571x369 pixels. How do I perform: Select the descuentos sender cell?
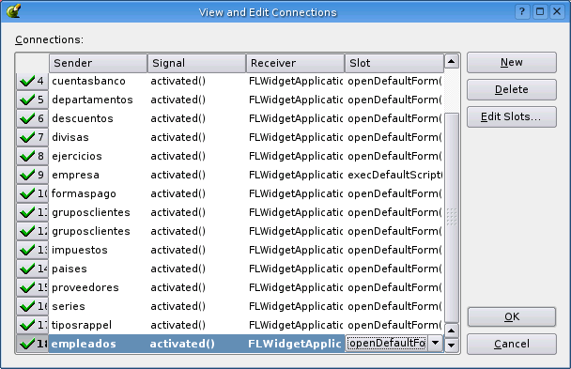coord(99,118)
